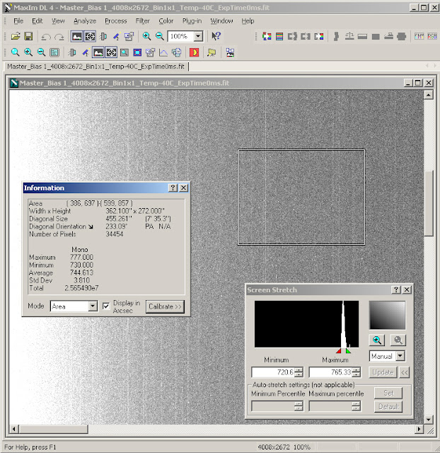Toggle the histogram button in the top toolbar row
This screenshot has width=440, height=453.
(x=77, y=36)
